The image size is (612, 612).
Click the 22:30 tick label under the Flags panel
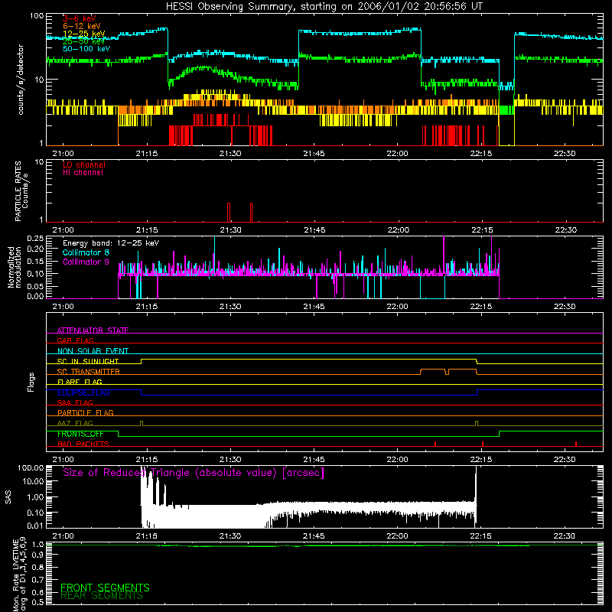pos(565,460)
